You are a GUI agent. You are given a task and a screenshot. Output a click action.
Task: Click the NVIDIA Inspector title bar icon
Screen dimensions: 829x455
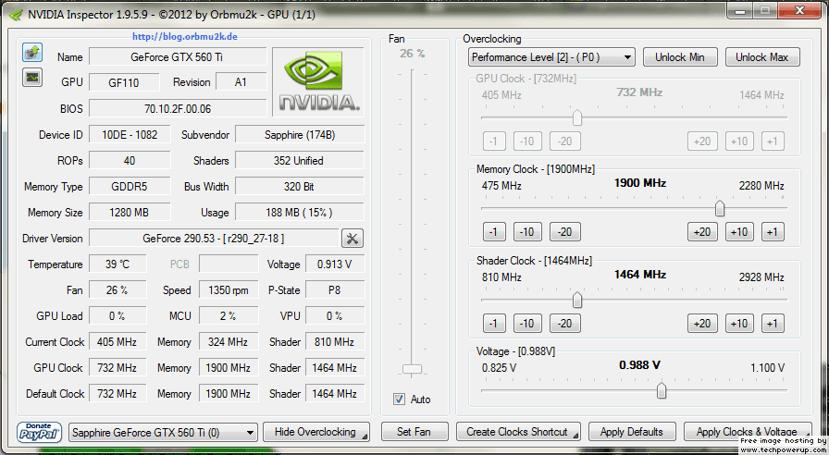click(x=16, y=14)
